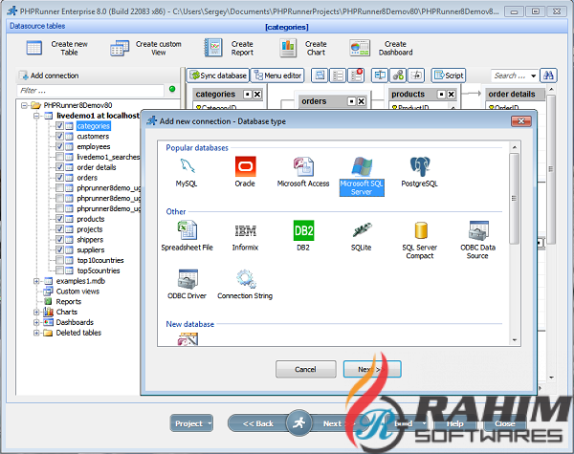Screen dimensions: 574x454
Task: Click into the Filter input field
Action: point(90,91)
